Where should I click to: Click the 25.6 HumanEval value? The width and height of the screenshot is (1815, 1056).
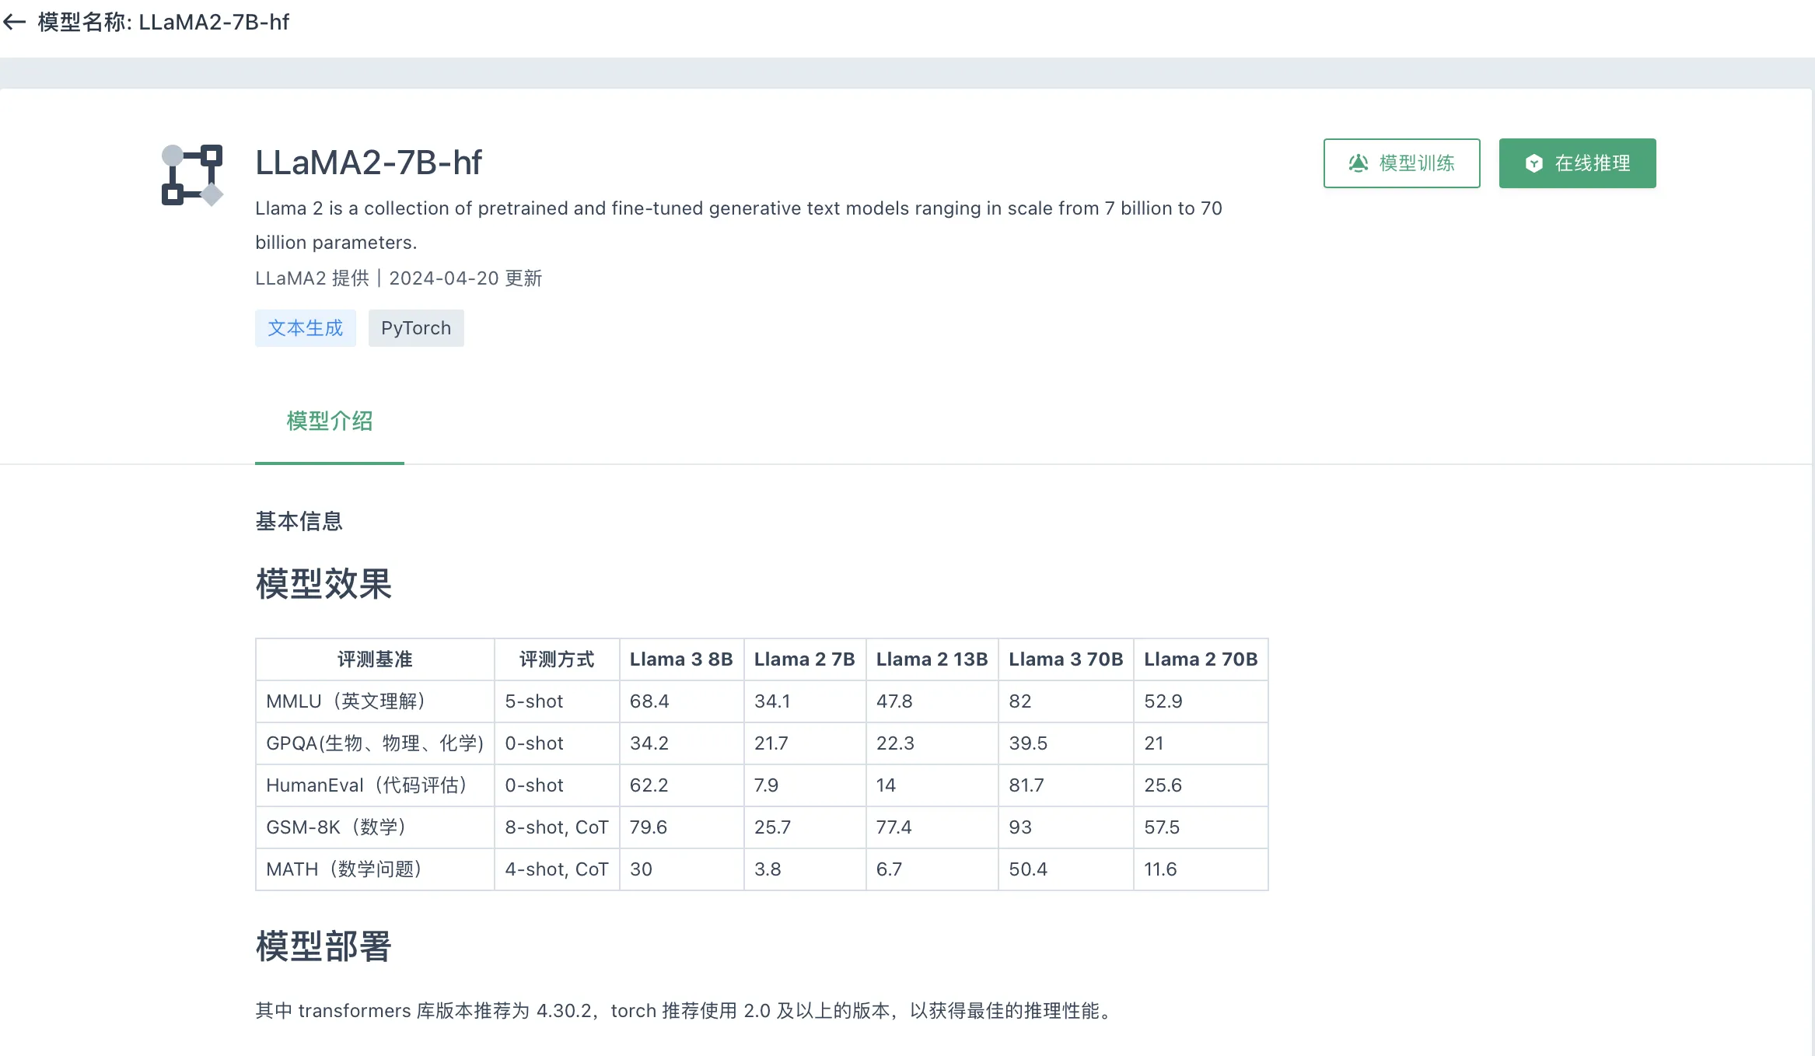click(x=1163, y=785)
